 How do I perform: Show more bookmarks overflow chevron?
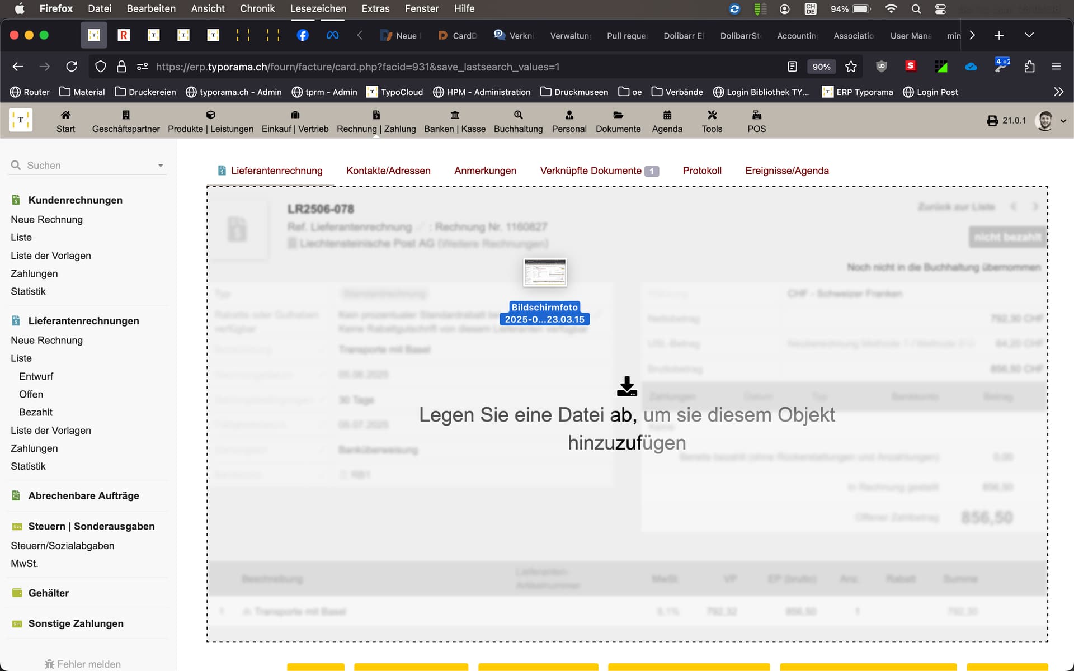(x=1058, y=92)
